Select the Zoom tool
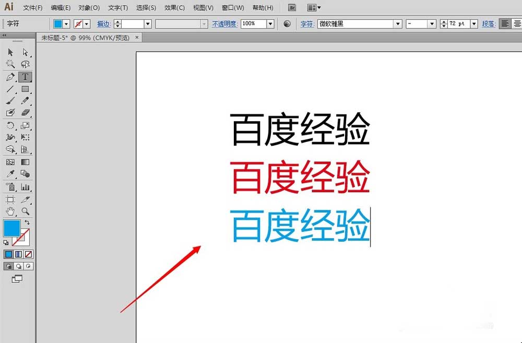Image resolution: width=522 pixels, height=343 pixels. 25,211
